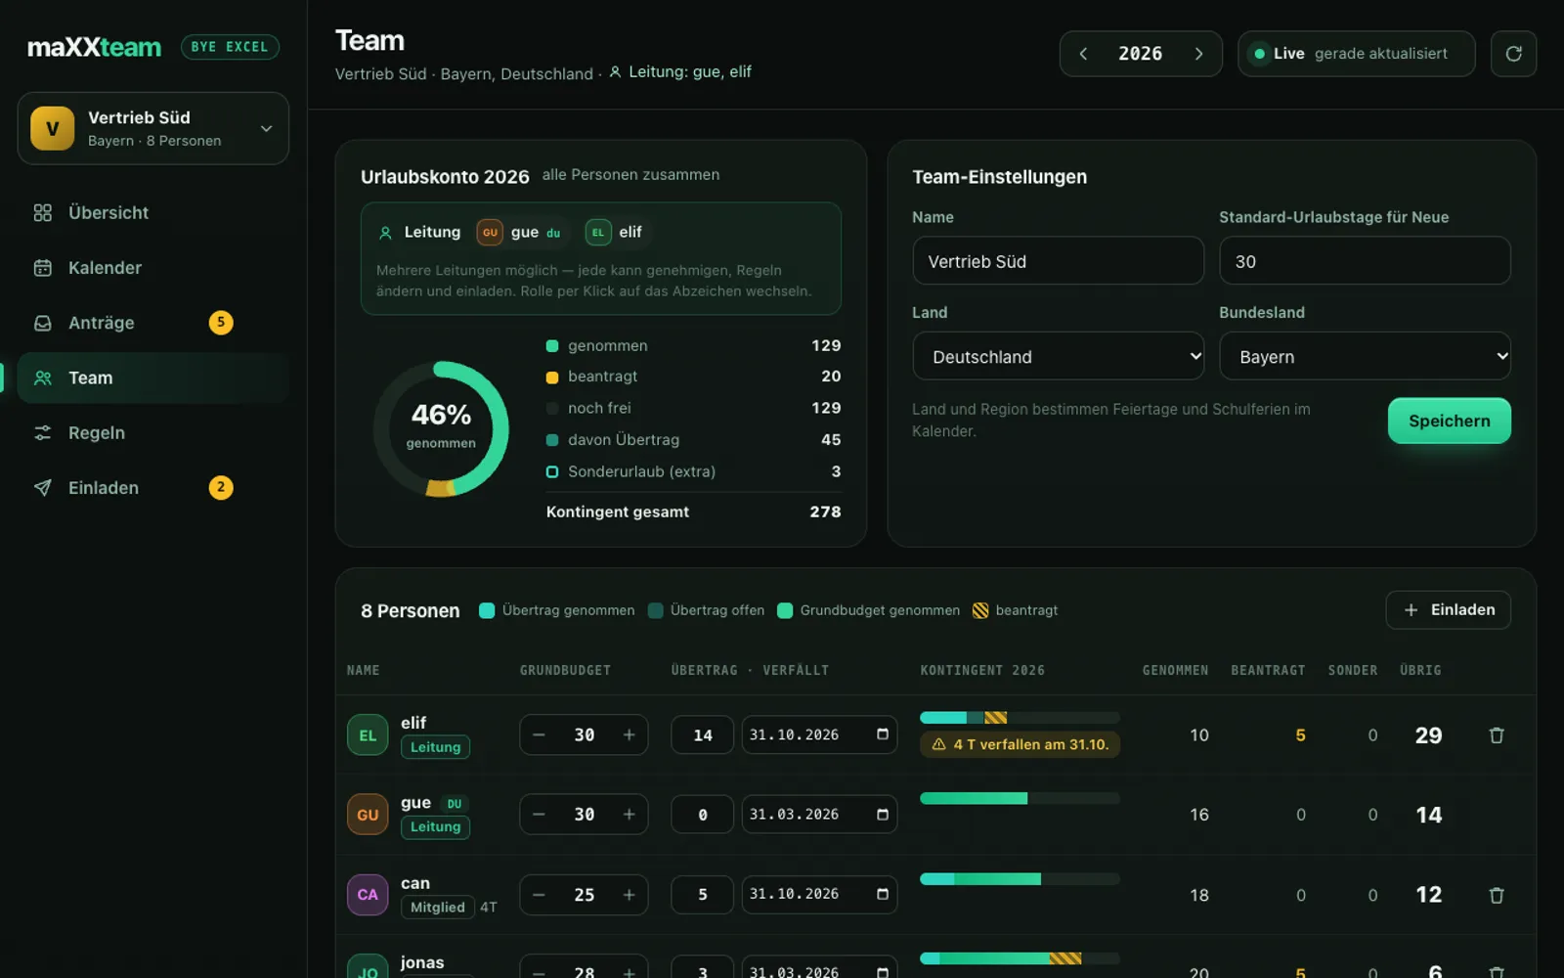Click can's Kontingent 2026 progress bar
The image size is (1564, 978).
coord(1020,878)
